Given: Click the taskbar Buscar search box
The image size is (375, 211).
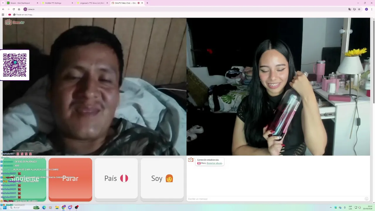Looking at the screenshot, I should (25, 207).
